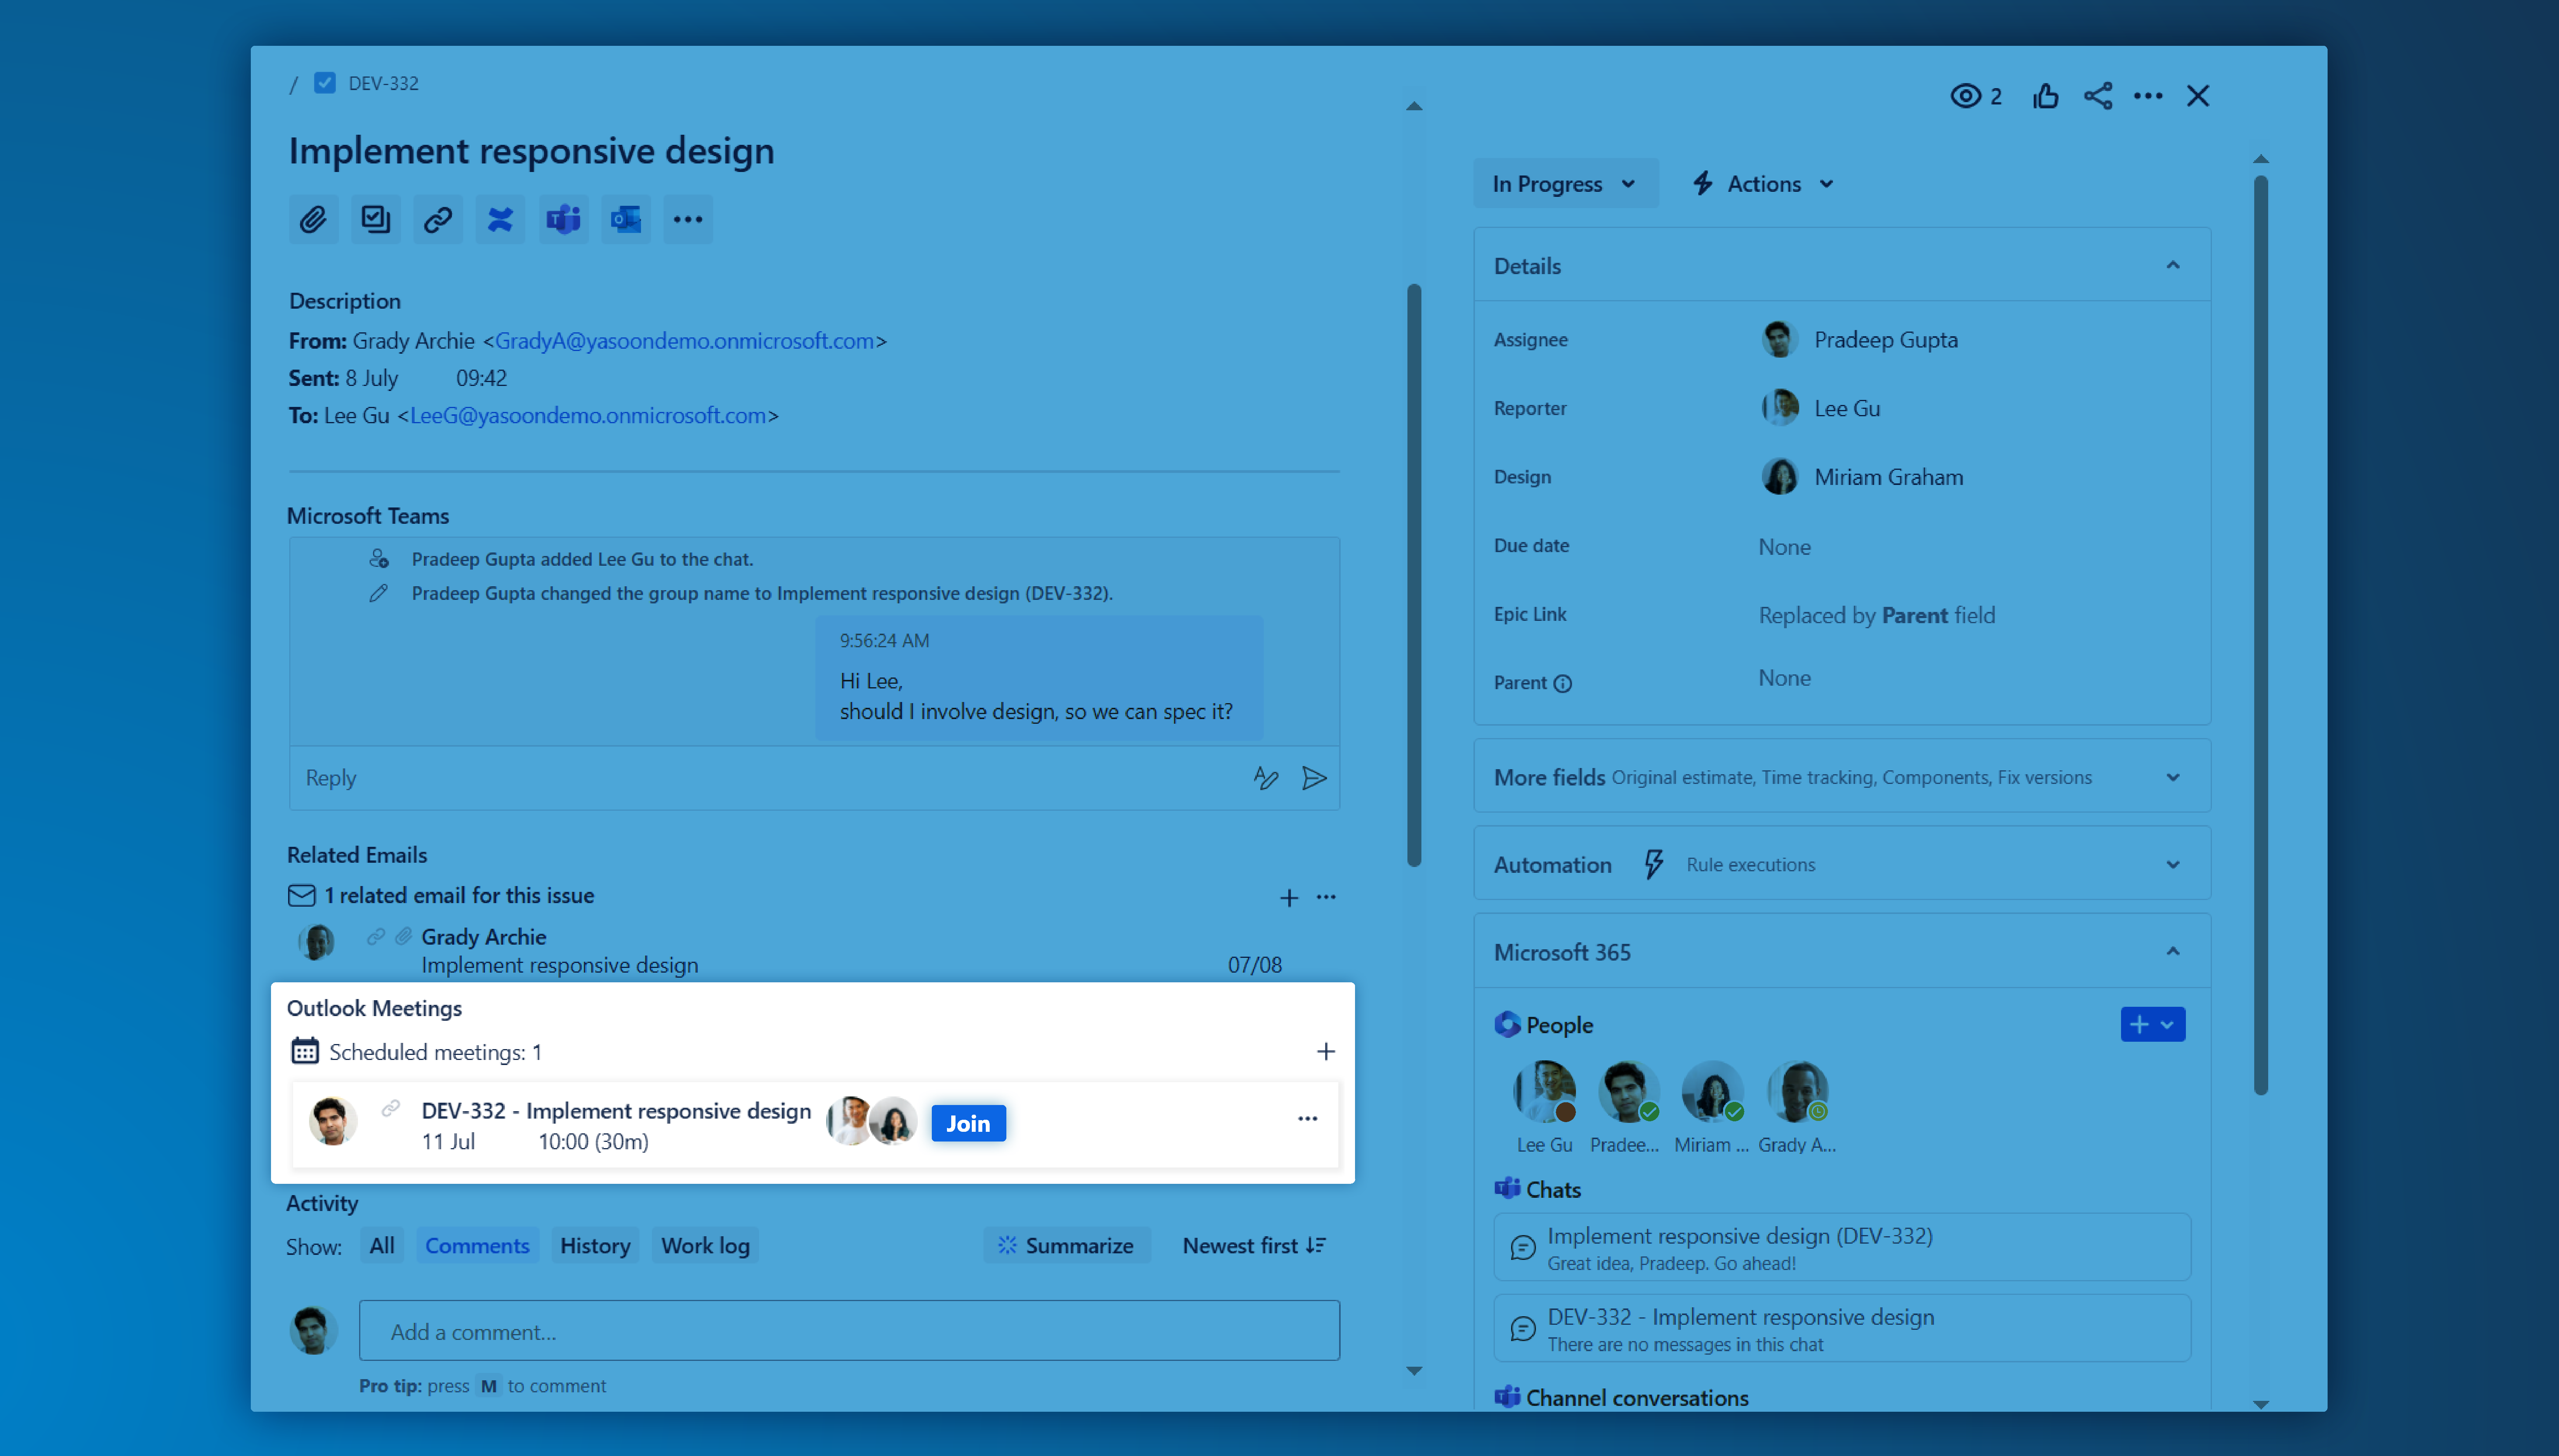
Task: Open the Microsoft Teams toolbar icon
Action: [563, 219]
